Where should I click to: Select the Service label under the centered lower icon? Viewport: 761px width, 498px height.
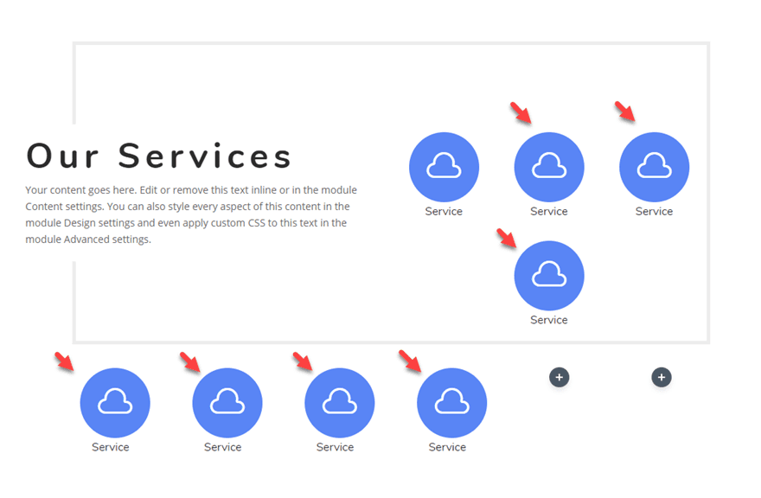[549, 319]
